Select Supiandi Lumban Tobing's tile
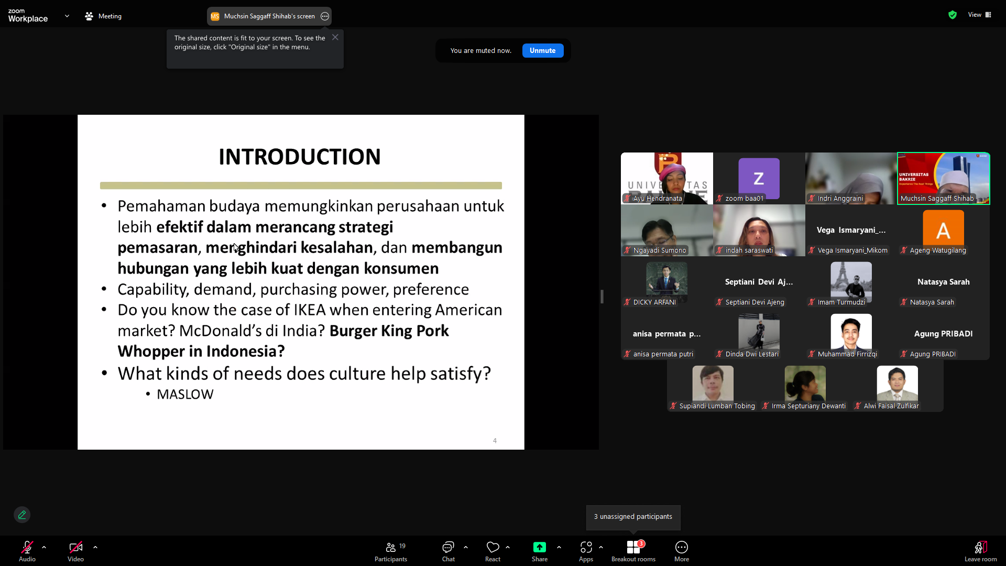 click(713, 386)
